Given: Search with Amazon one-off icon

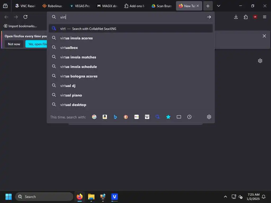Looking at the screenshot, I should pyautogui.click(x=105, y=117).
